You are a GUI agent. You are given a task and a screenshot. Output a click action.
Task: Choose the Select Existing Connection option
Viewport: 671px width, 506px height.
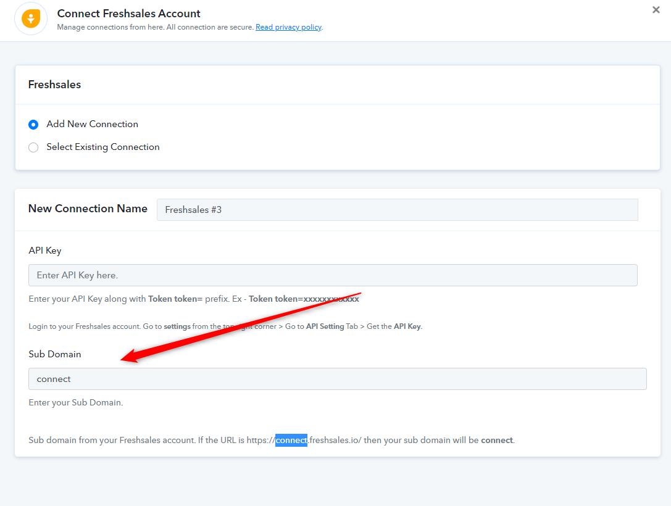pyautogui.click(x=33, y=147)
